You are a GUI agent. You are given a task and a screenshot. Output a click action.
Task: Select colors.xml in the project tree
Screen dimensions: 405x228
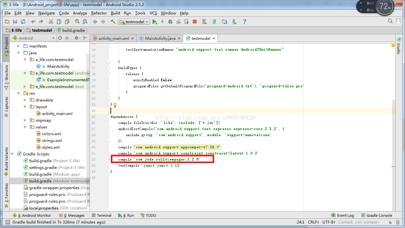click(x=51, y=134)
